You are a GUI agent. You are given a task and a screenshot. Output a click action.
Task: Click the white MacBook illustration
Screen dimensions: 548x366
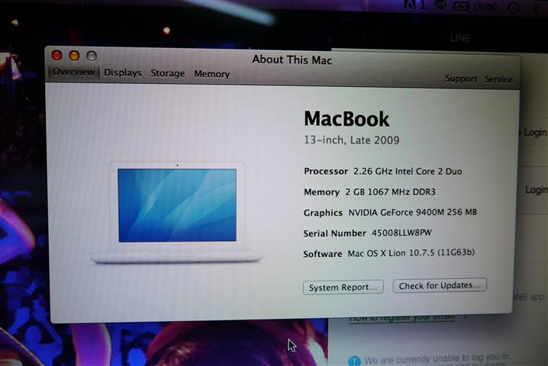[177, 212]
